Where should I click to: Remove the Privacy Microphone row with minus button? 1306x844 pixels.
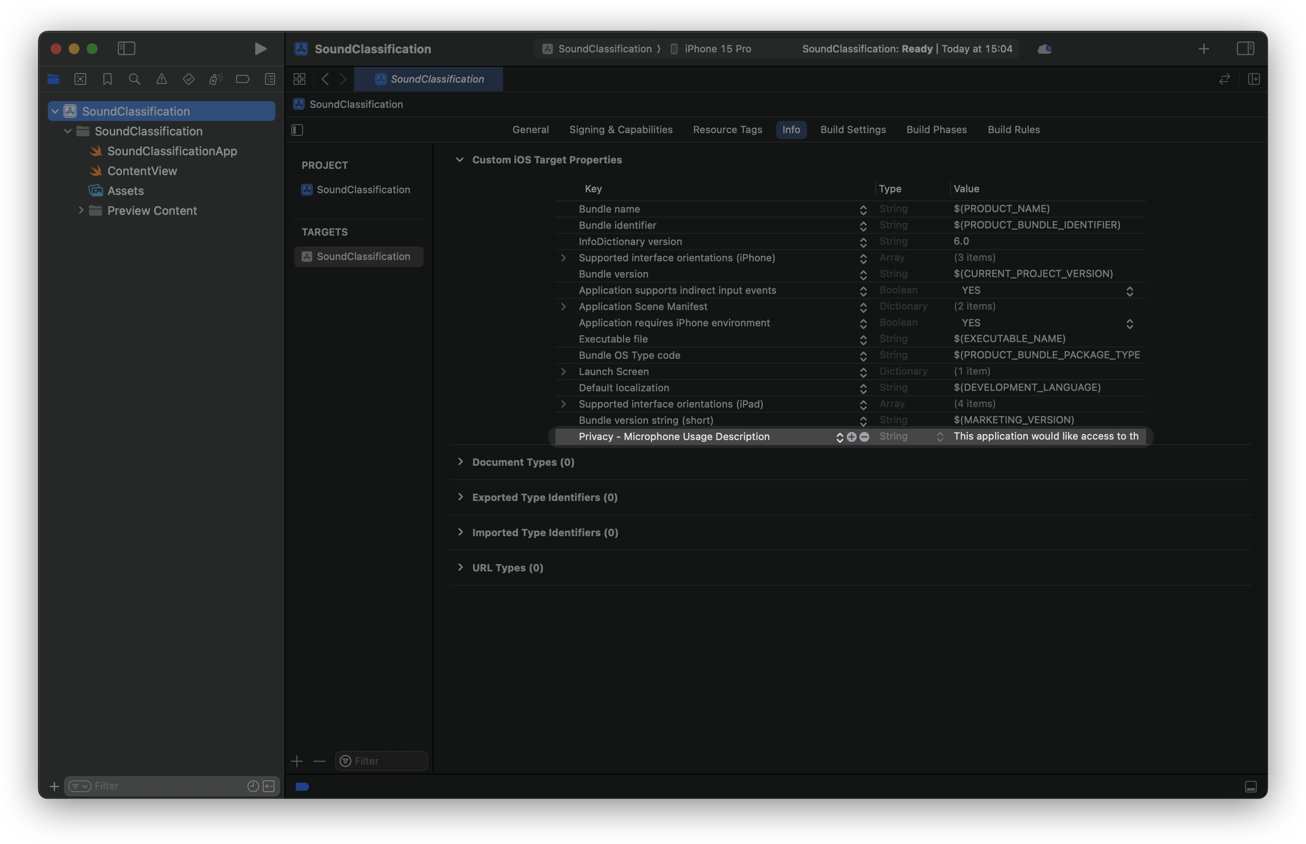(864, 437)
